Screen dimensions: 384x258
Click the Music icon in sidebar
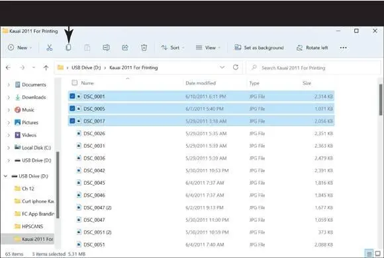click(x=17, y=110)
